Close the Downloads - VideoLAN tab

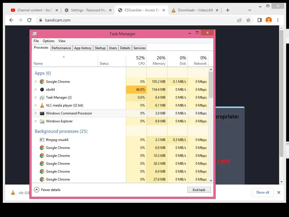coord(217,10)
